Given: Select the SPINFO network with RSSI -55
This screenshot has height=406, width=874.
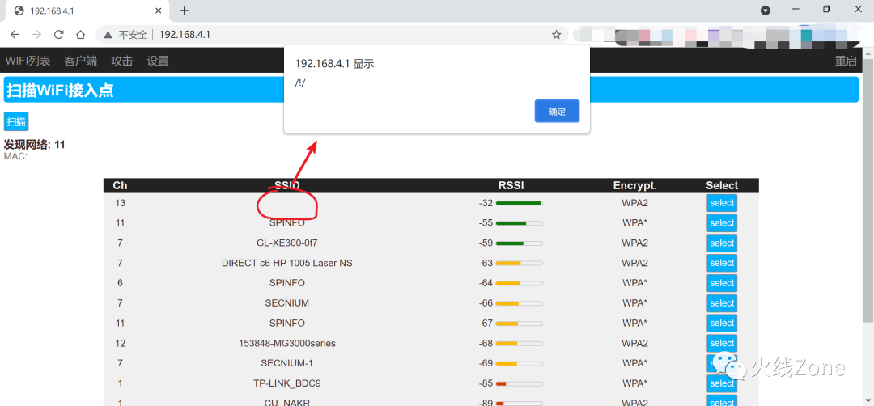Looking at the screenshot, I should [x=722, y=222].
